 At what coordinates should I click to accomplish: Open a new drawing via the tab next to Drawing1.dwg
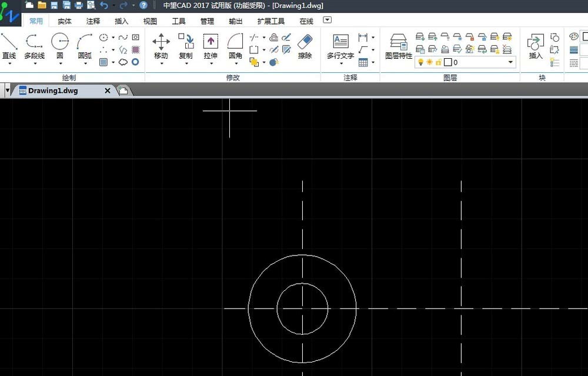(123, 90)
